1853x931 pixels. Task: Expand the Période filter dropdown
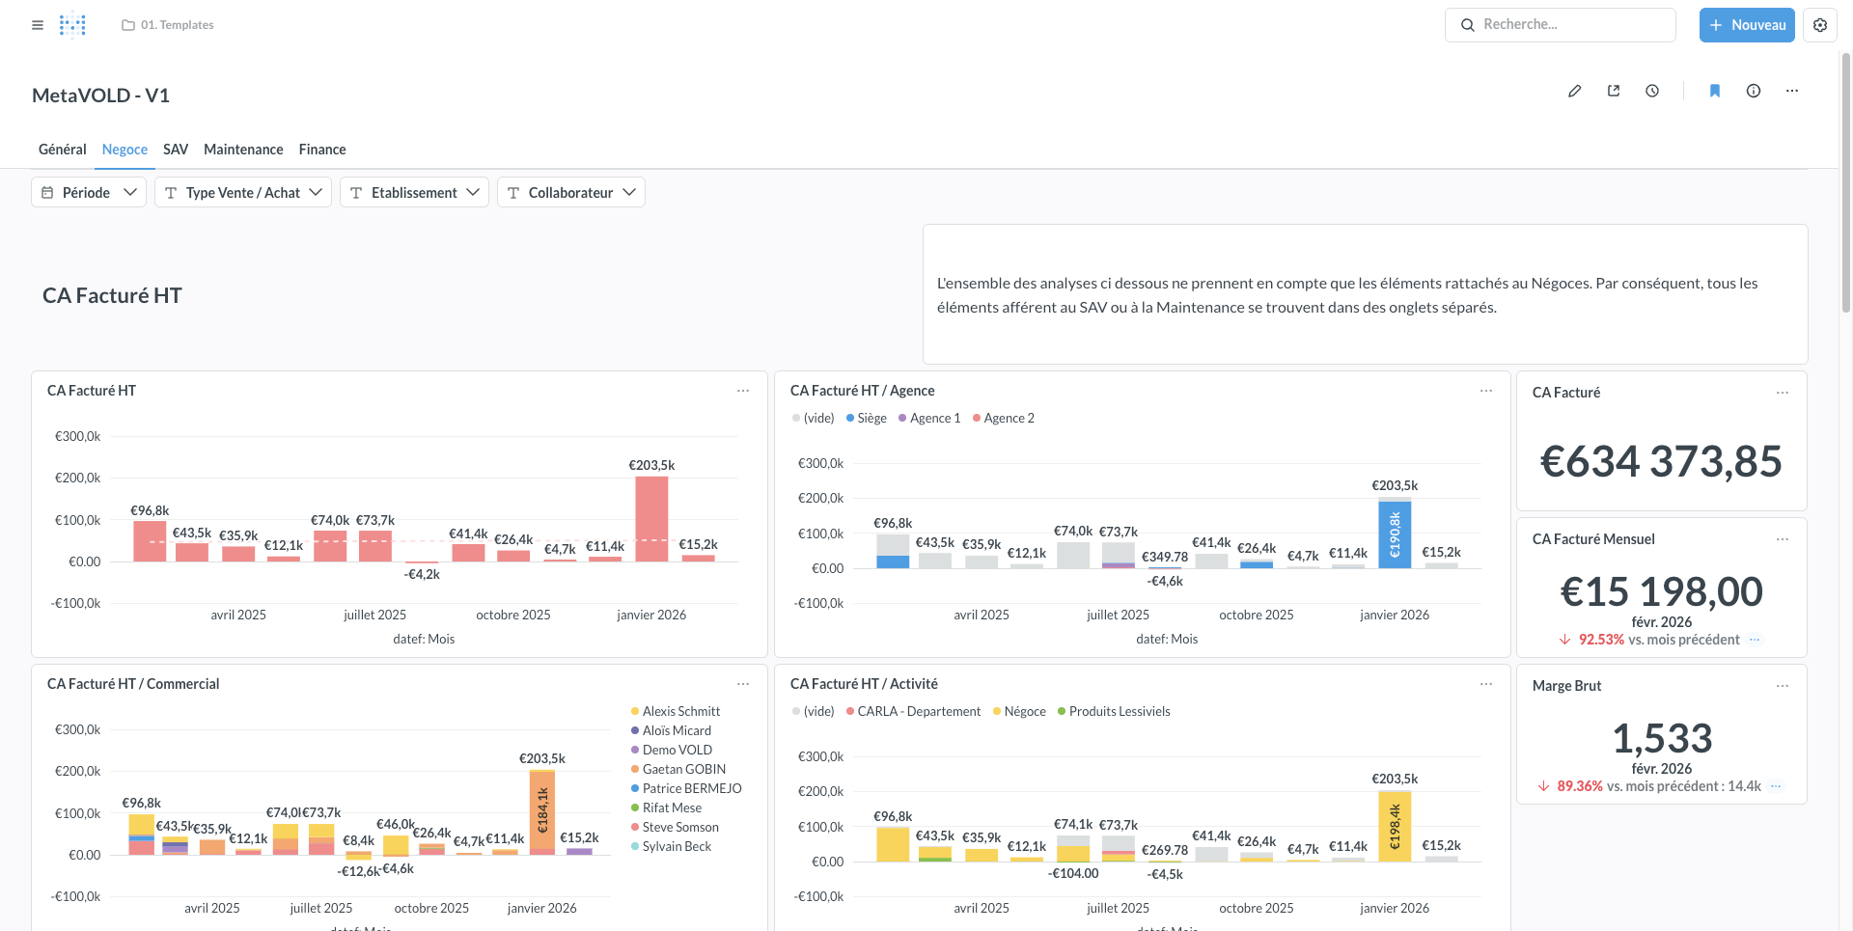89,192
